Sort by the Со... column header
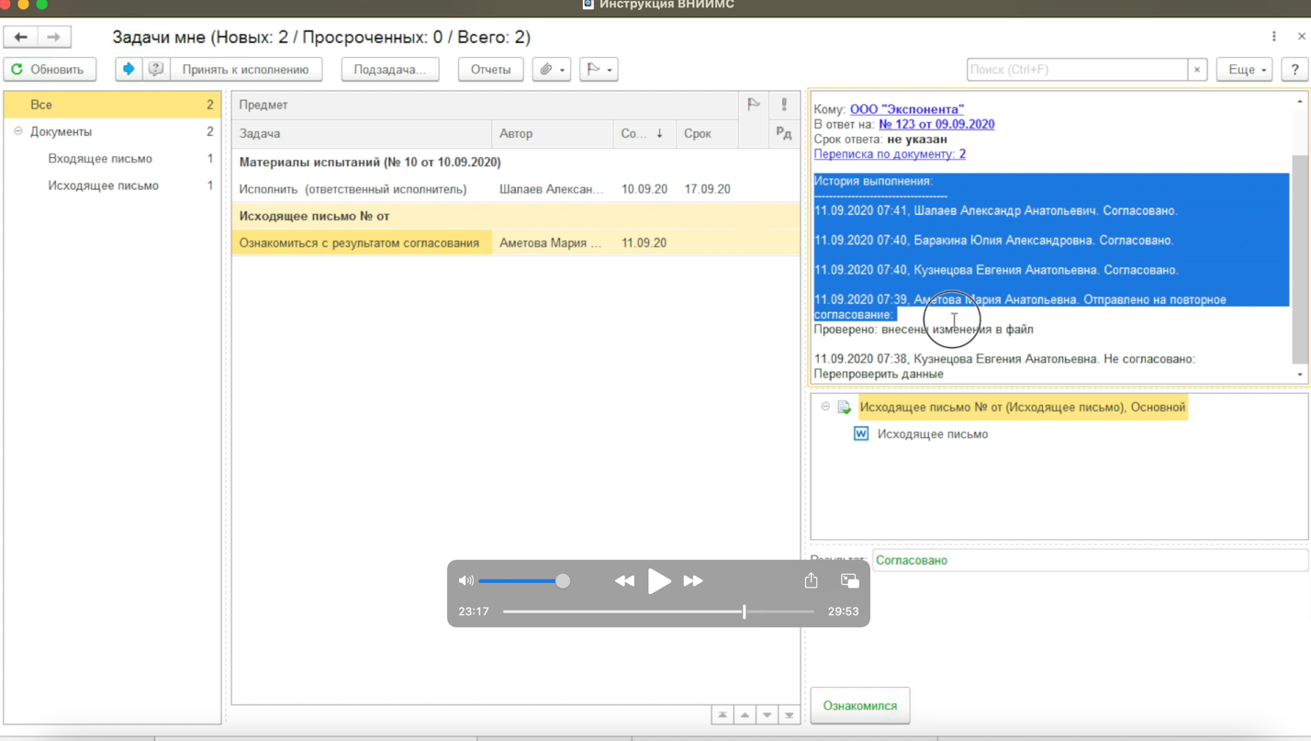The height and width of the screenshot is (741, 1311). [x=644, y=133]
